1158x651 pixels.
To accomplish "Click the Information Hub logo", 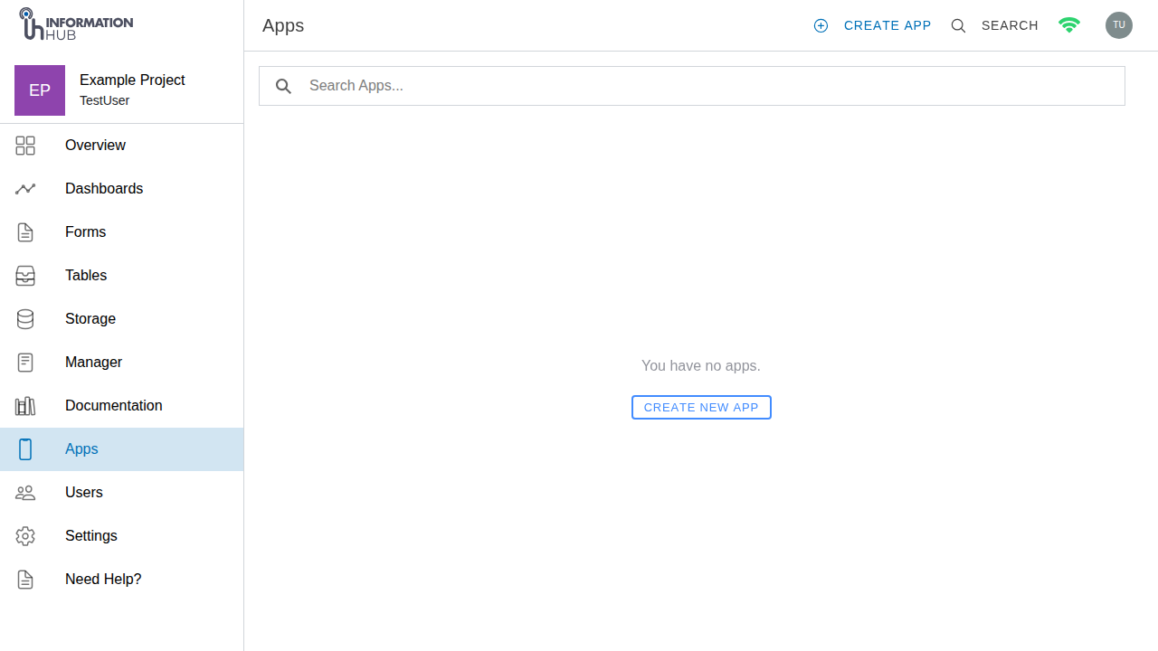I will pyautogui.click(x=76, y=24).
